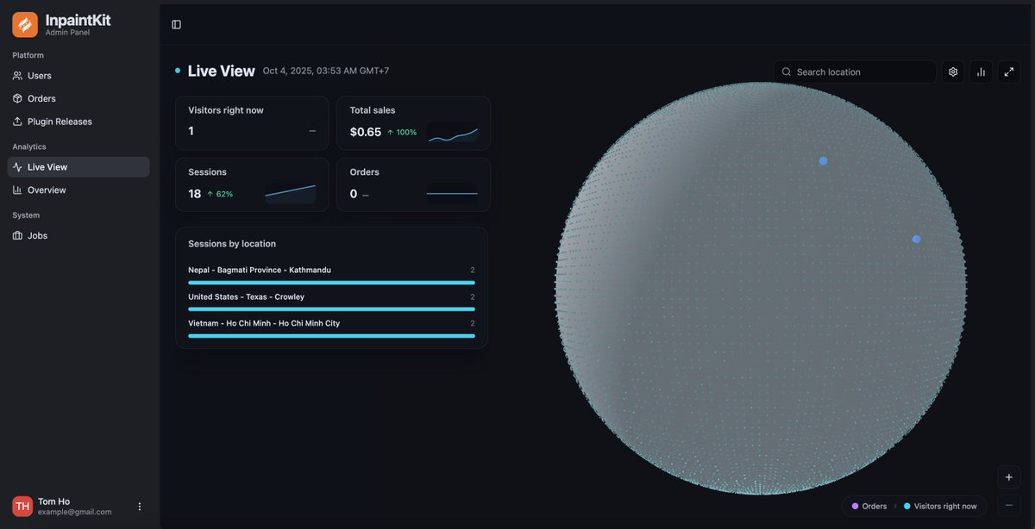Image resolution: width=1035 pixels, height=529 pixels.
Task: Click the Users people icon
Action: tap(17, 76)
